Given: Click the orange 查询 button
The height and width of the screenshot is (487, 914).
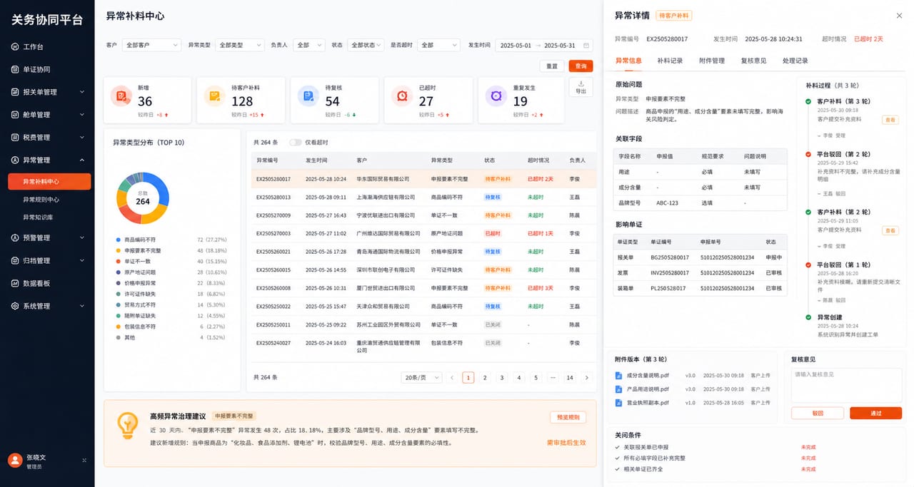Looking at the screenshot, I should [x=581, y=66].
